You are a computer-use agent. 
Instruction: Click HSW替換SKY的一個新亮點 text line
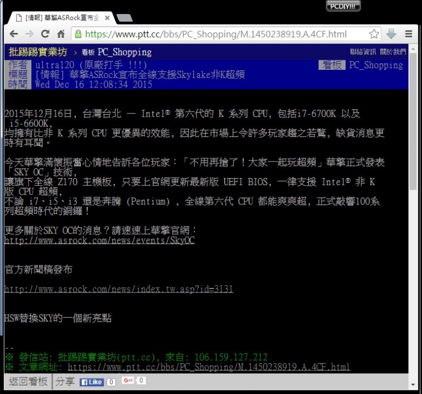[58, 318]
